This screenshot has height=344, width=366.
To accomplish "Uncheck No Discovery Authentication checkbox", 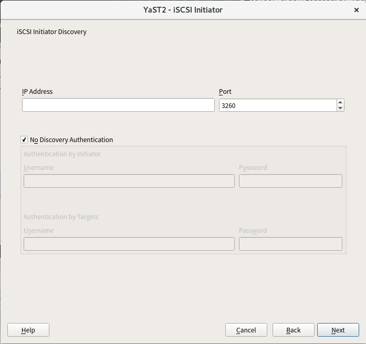I will [x=24, y=139].
